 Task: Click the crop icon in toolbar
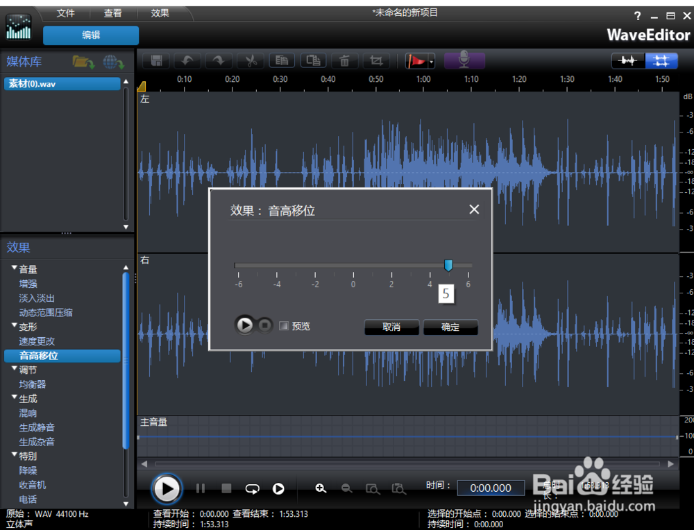click(x=376, y=60)
